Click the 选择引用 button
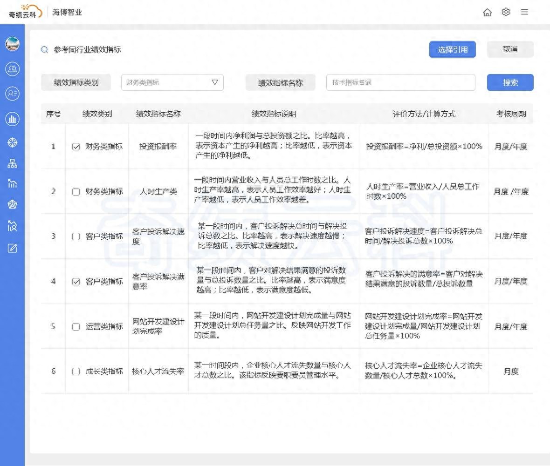Screen dimensions: 550x466 pyautogui.click(x=453, y=49)
